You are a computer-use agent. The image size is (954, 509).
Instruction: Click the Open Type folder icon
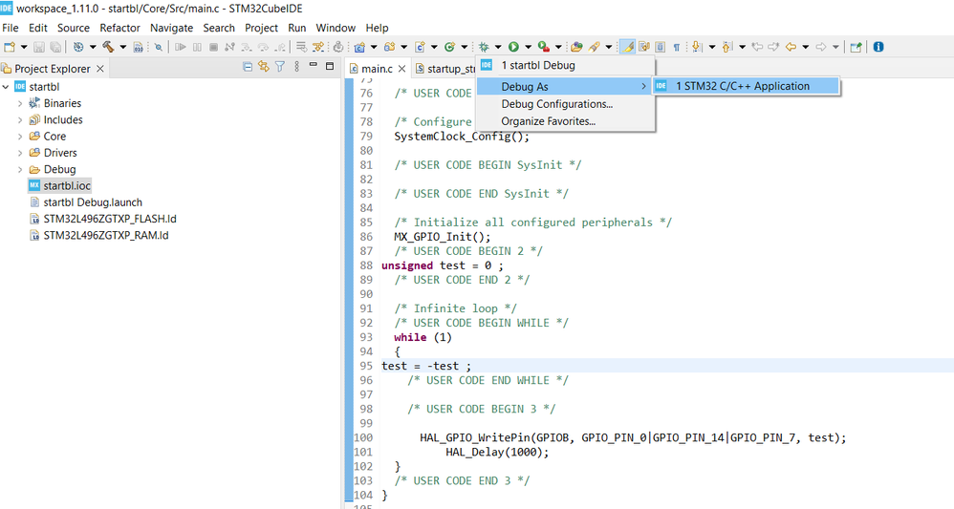(x=576, y=47)
